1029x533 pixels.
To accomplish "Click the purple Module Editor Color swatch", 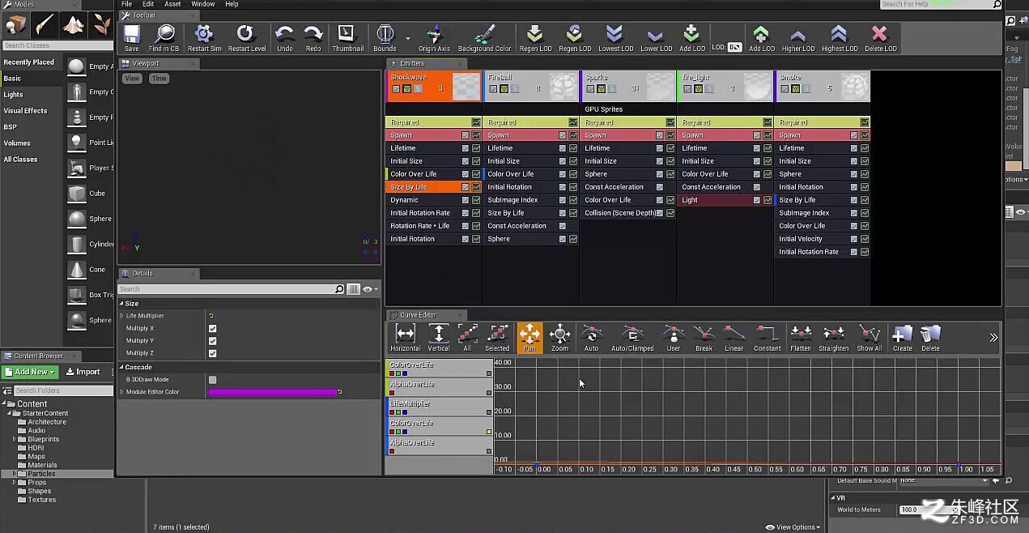I will click(x=272, y=392).
